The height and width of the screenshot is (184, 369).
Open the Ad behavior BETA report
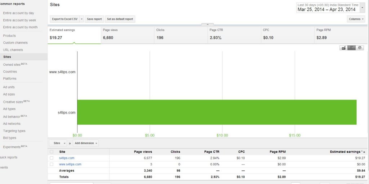tap(15, 116)
